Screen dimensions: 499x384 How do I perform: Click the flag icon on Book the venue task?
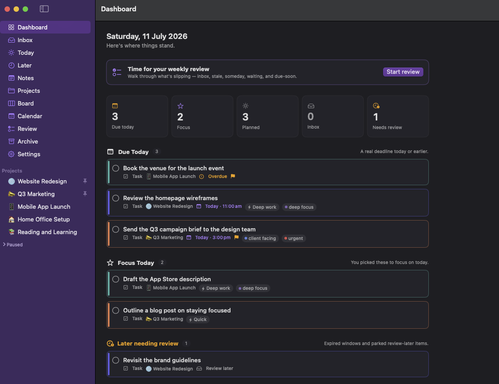coord(233,176)
